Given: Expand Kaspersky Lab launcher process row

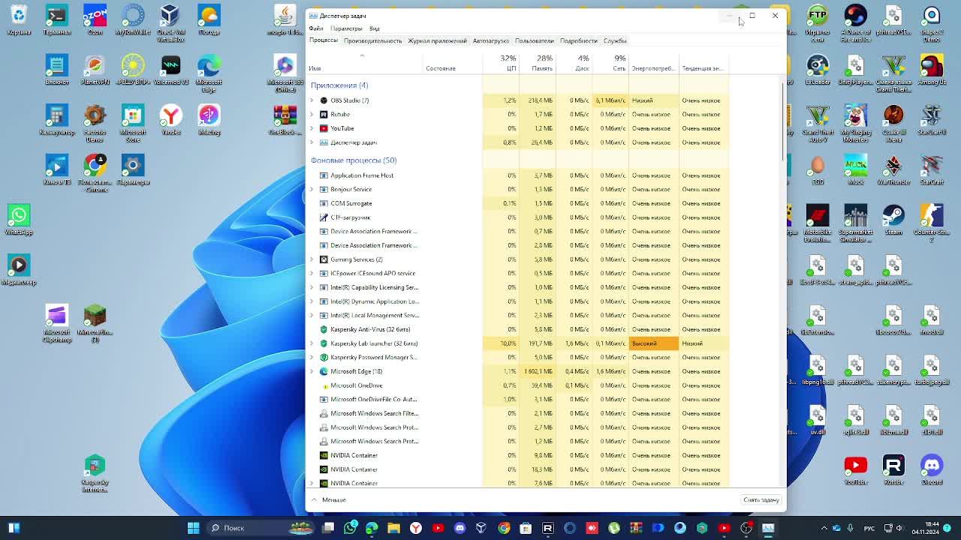Looking at the screenshot, I should (x=312, y=343).
